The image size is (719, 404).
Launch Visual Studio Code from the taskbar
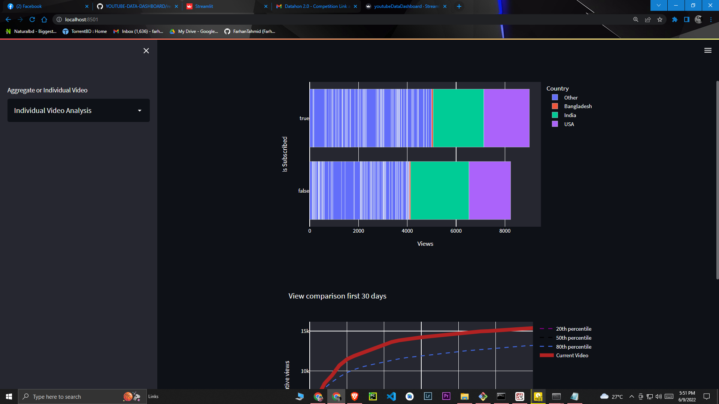point(392,397)
